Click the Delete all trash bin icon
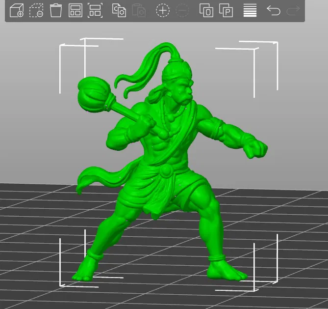This screenshot has width=328, height=309. (56, 10)
